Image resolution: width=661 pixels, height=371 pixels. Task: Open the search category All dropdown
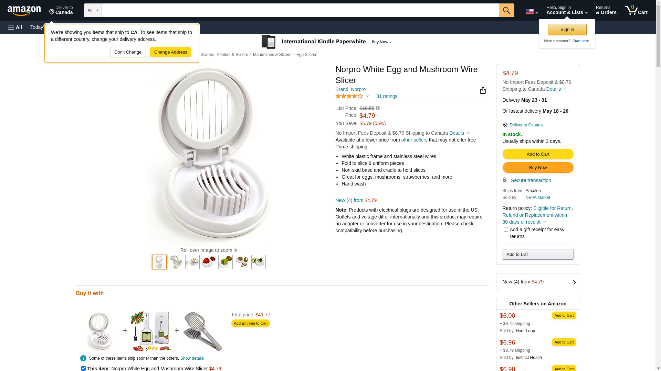point(93,10)
